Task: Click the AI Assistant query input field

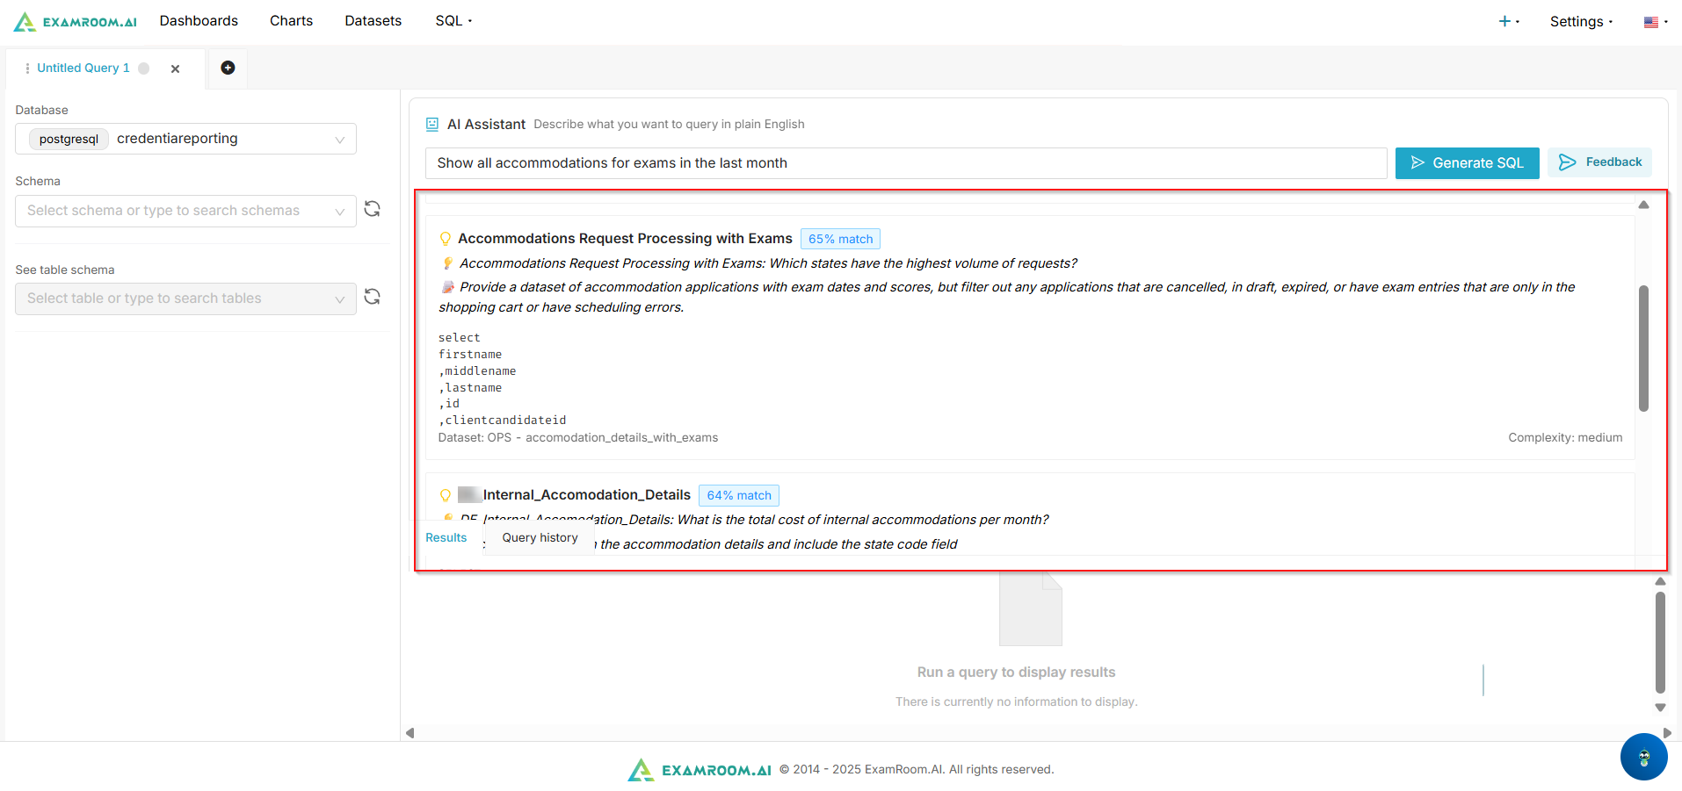Action: coord(905,163)
